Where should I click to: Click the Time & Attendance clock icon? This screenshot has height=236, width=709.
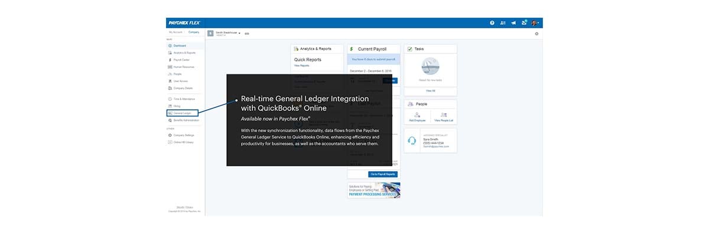coord(170,99)
